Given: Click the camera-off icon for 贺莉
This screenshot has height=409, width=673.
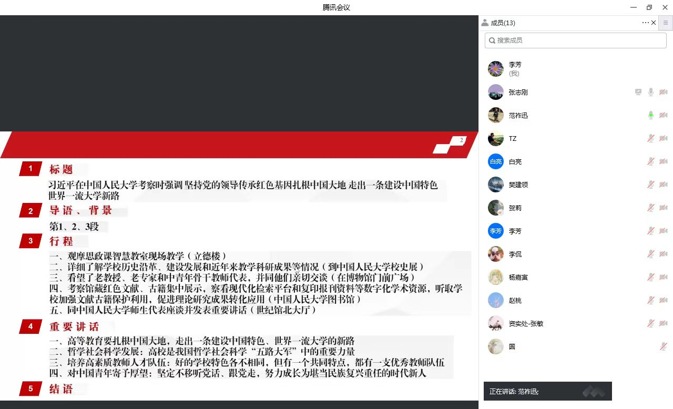Looking at the screenshot, I should coord(664,208).
